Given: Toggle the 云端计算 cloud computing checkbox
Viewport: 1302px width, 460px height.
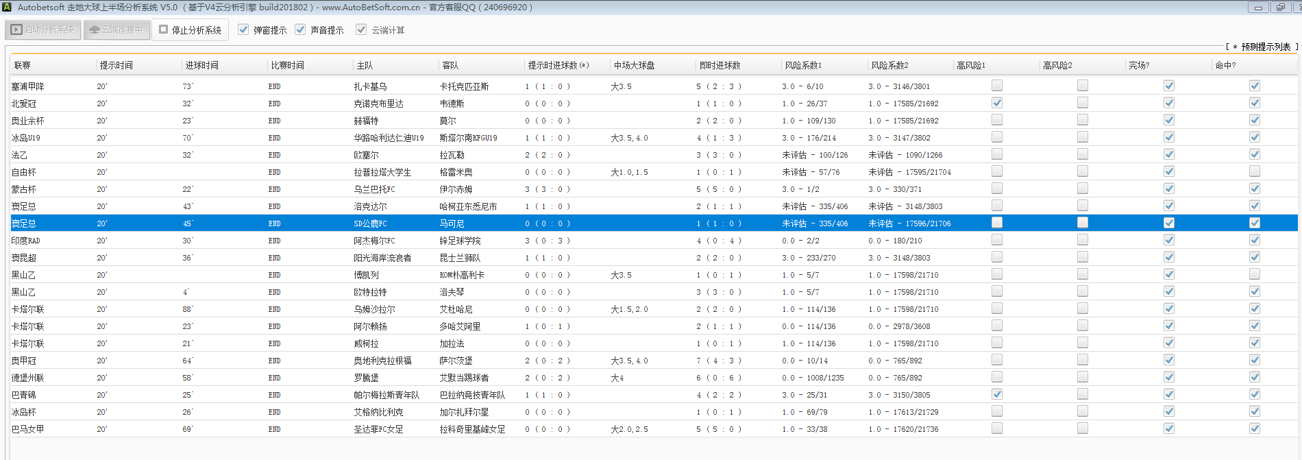Looking at the screenshot, I should [361, 29].
